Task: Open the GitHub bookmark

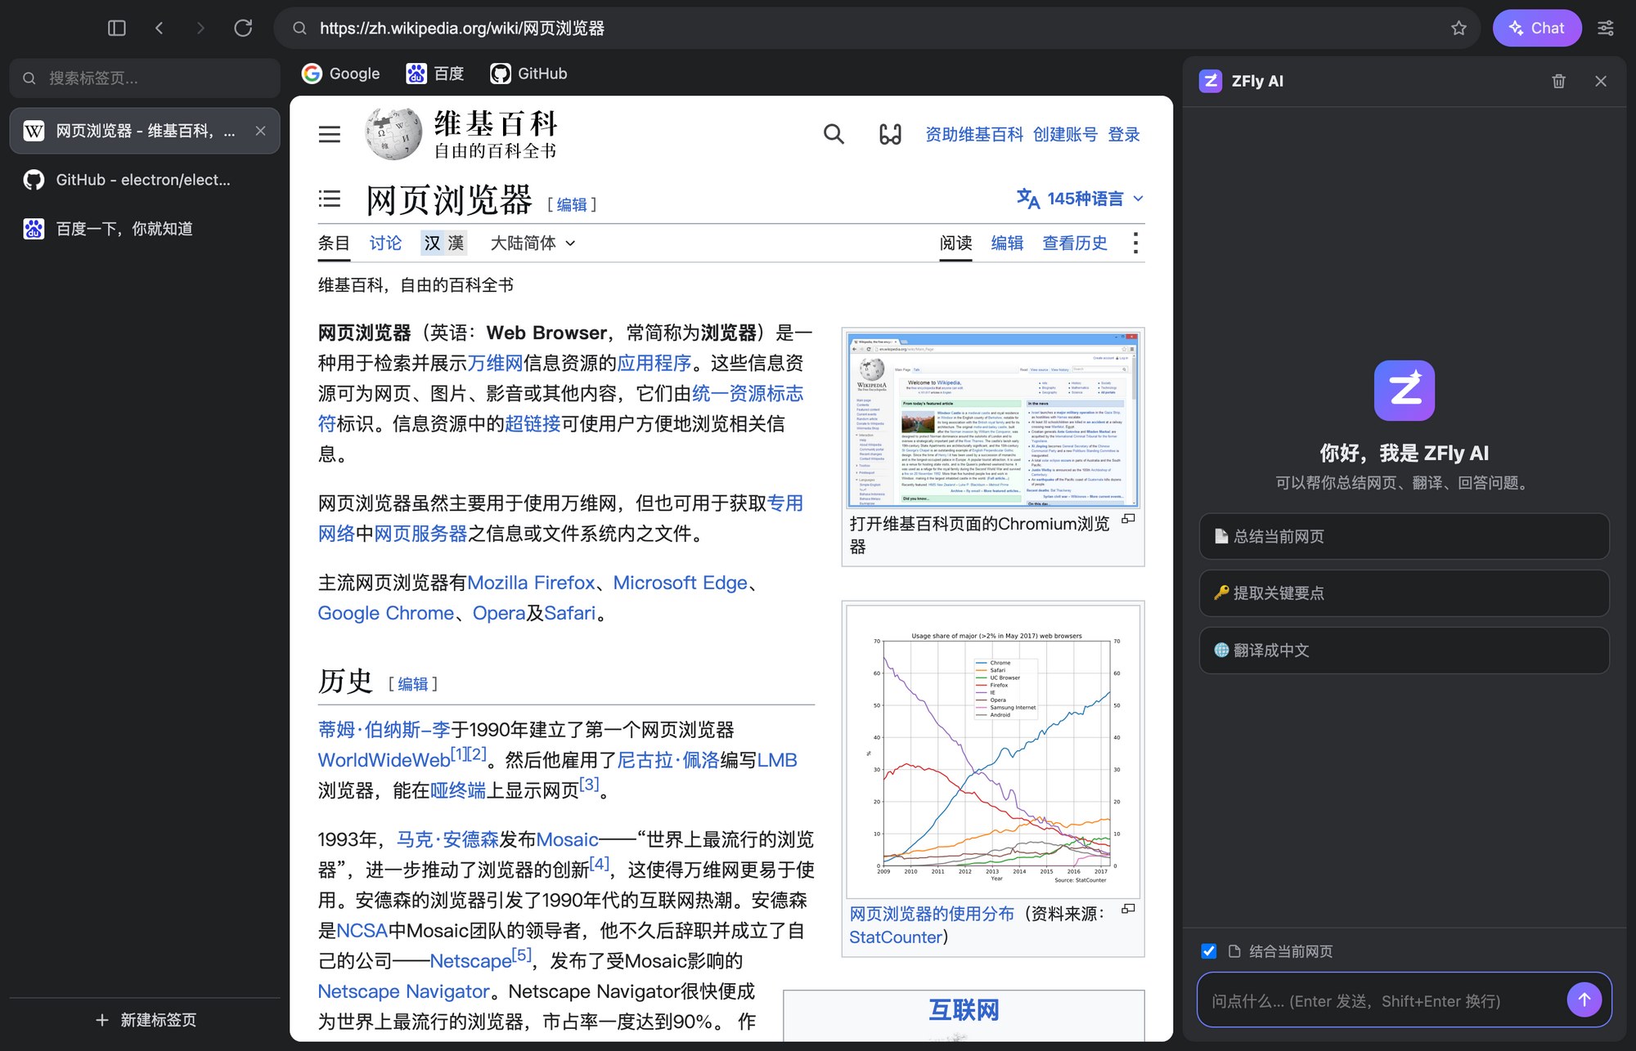Action: click(529, 74)
